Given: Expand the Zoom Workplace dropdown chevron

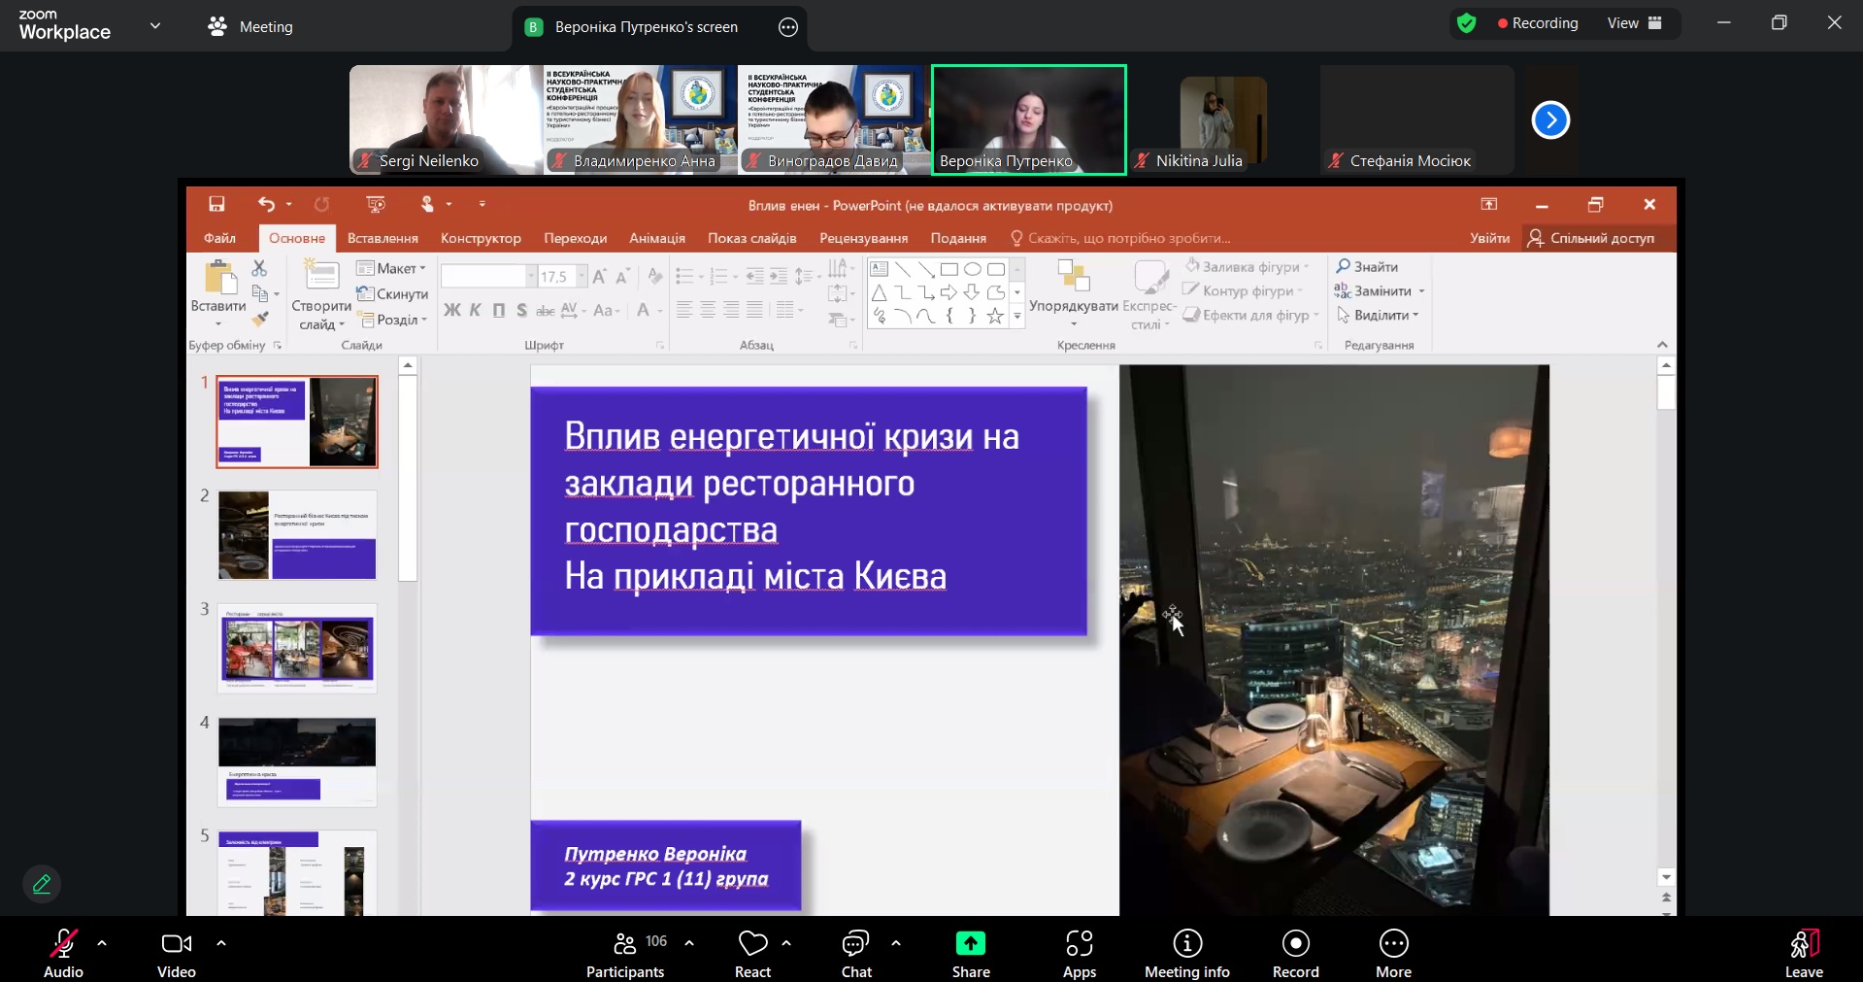Looking at the screenshot, I should coord(155,26).
